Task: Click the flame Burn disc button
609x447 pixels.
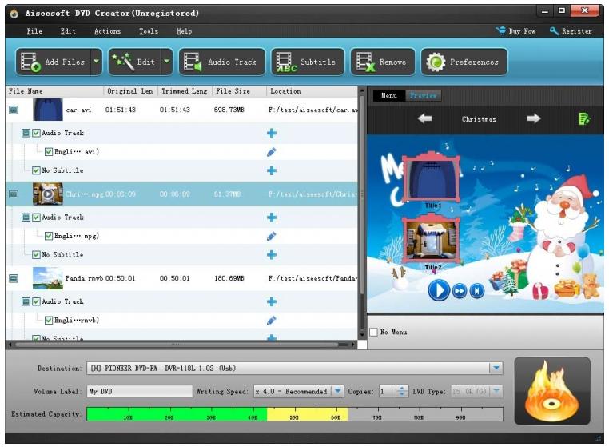Action: 552,392
